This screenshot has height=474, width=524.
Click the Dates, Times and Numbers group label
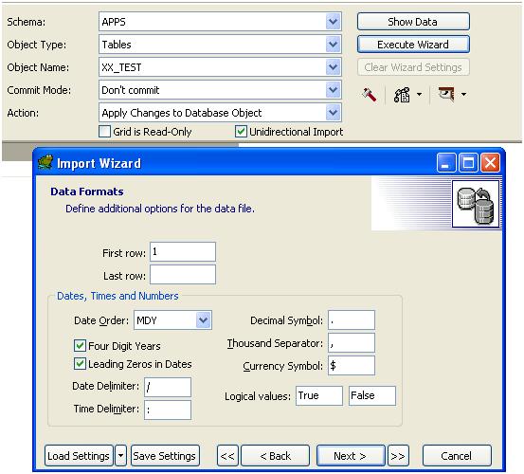click(117, 296)
